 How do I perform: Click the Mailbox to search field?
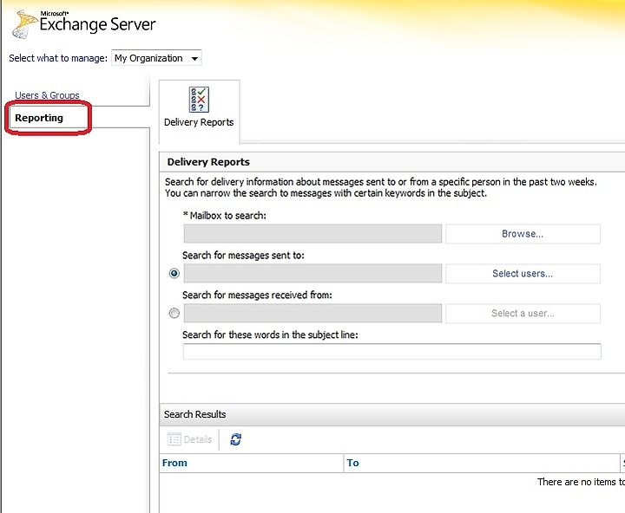(312, 234)
